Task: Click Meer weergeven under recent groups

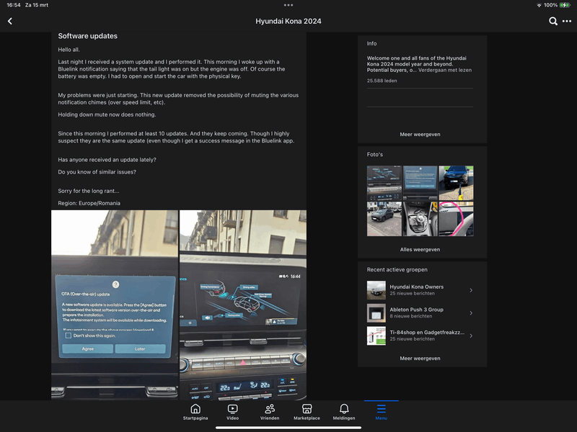Action: click(x=420, y=359)
